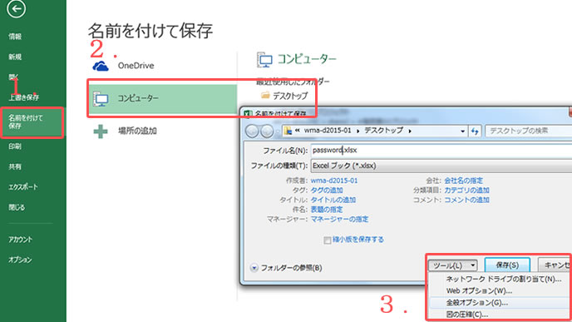572x322 pixels.
Task: Click the コンピューター monitor icon in location list
Action: click(101, 99)
